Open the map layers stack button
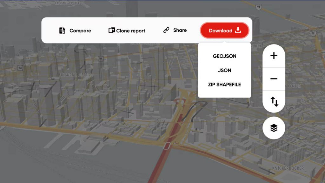This screenshot has width=325, height=183. coord(274,128)
